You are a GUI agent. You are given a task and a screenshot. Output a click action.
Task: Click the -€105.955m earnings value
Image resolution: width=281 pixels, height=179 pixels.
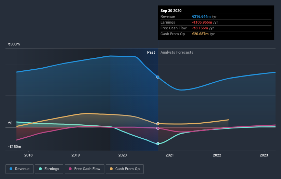[x=202, y=22]
